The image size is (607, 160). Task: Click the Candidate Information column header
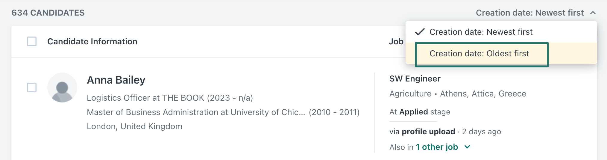pos(92,41)
